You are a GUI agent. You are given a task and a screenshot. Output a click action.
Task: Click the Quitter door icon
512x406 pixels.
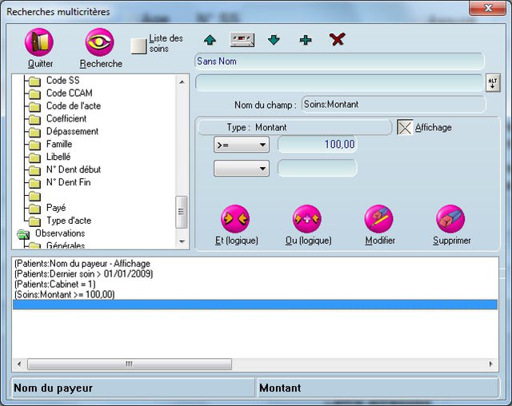click(x=39, y=42)
